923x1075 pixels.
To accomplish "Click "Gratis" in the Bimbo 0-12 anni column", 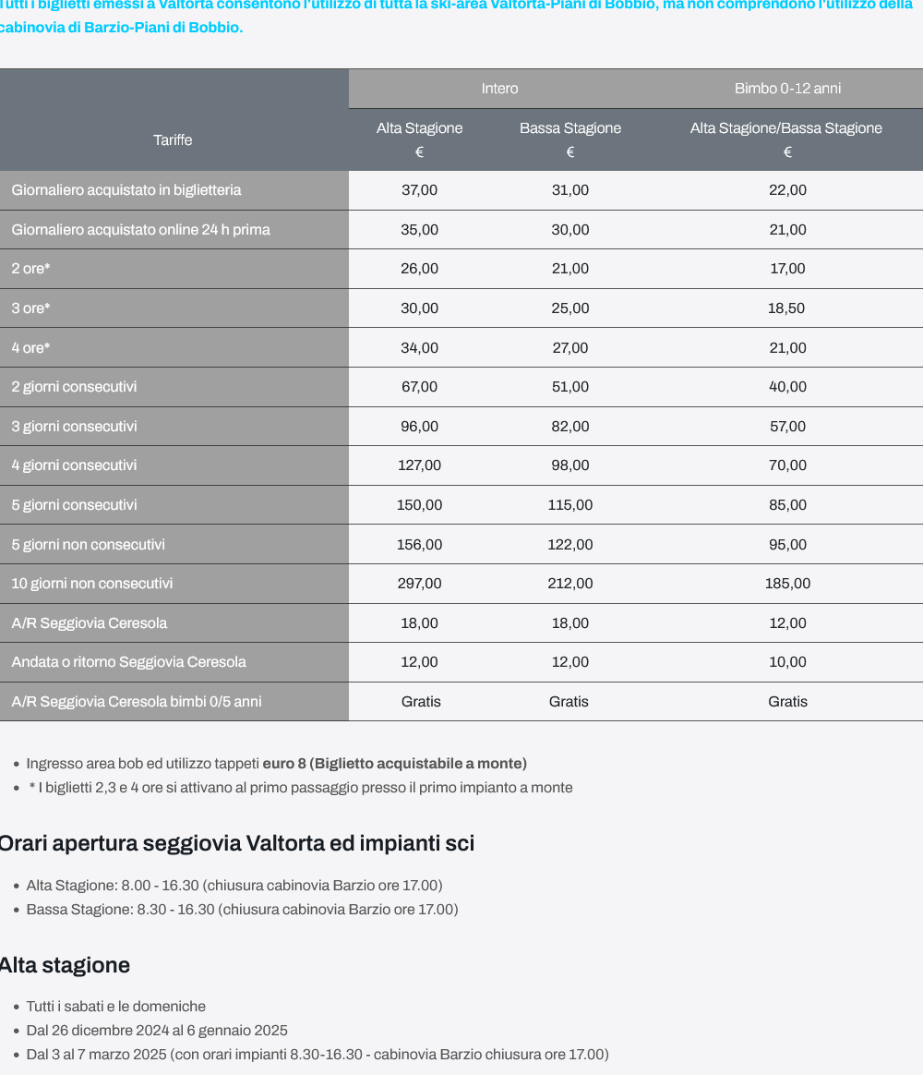I will pos(787,702).
